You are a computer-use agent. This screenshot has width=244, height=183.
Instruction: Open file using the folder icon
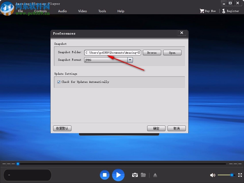[x=143, y=175]
